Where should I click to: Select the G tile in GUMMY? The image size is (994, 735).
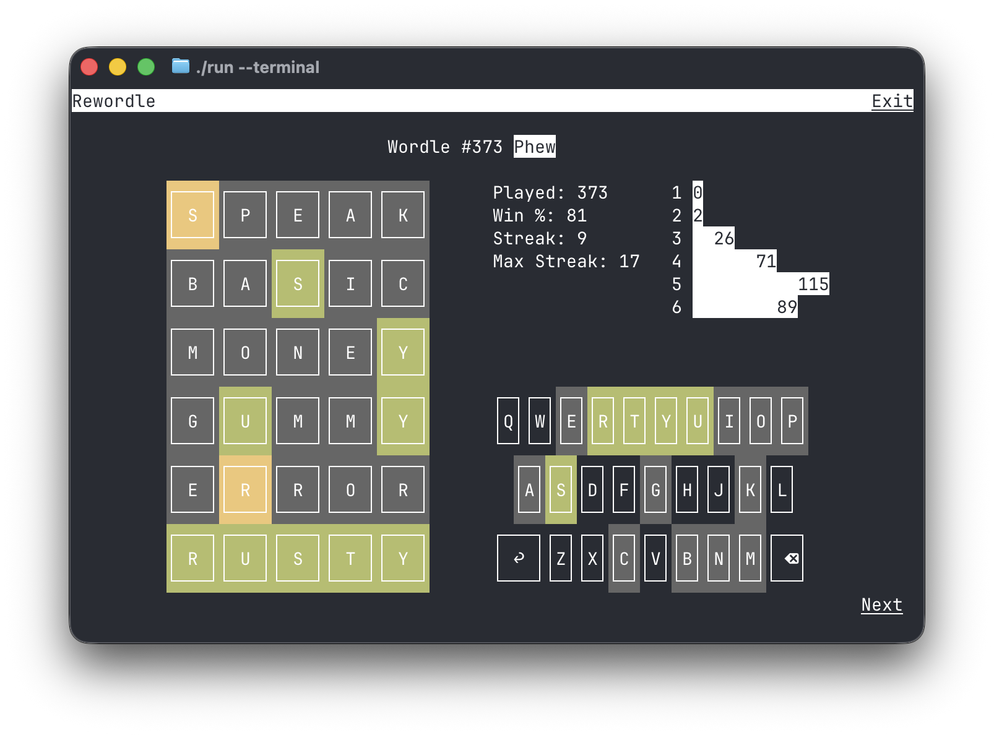coord(192,421)
